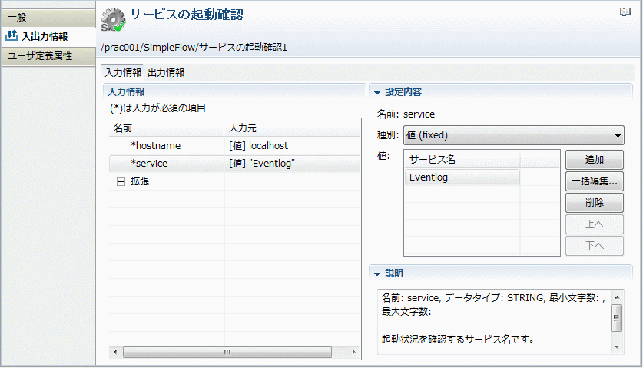The width and height of the screenshot is (643, 368).
Task: Click the 名前 column header
Action: [x=166, y=128]
